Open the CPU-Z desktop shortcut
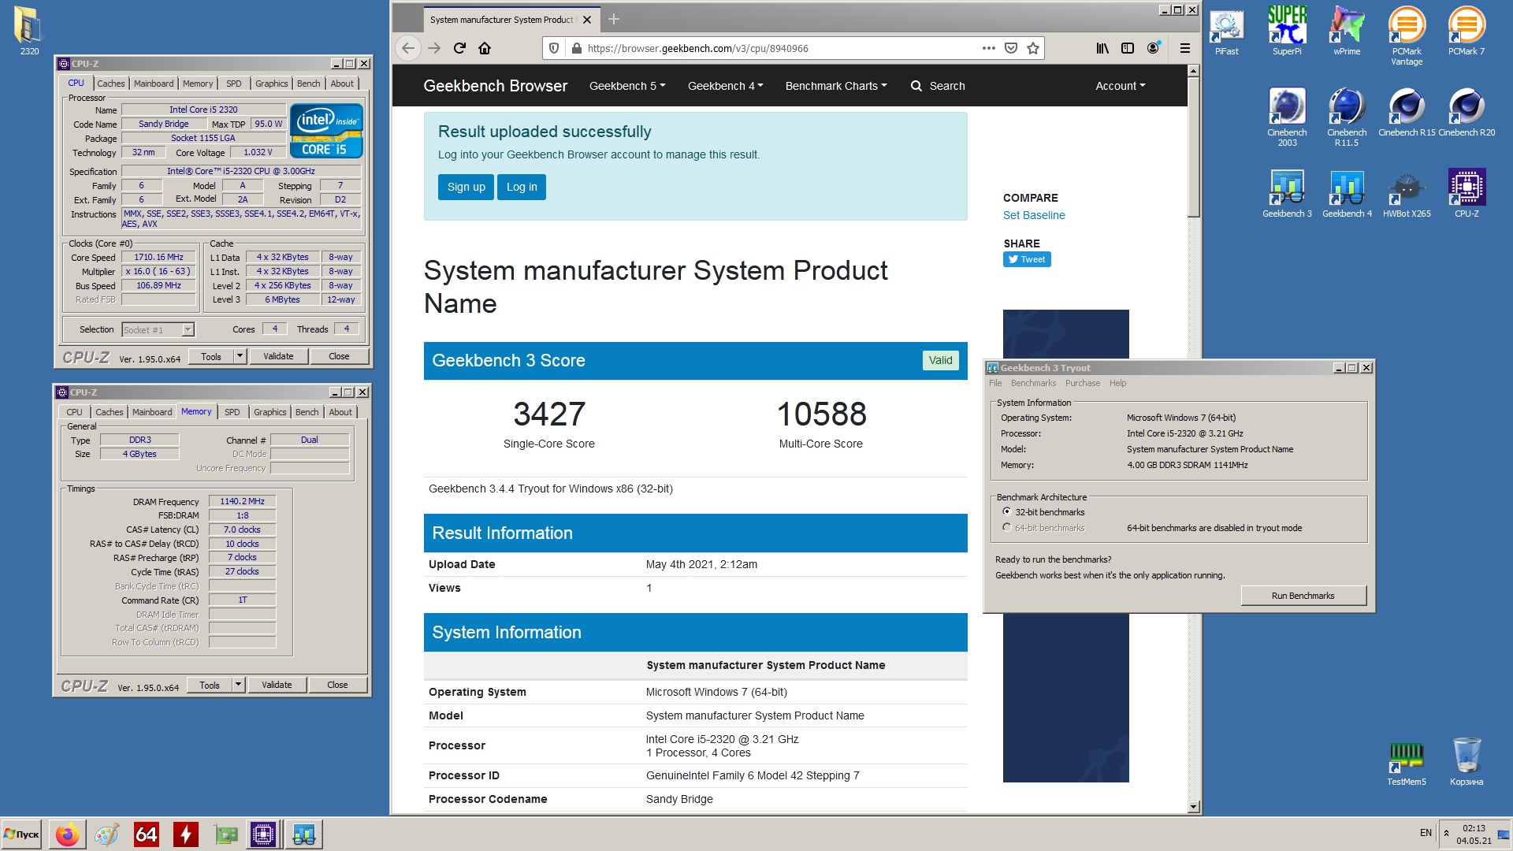 coord(1467,193)
